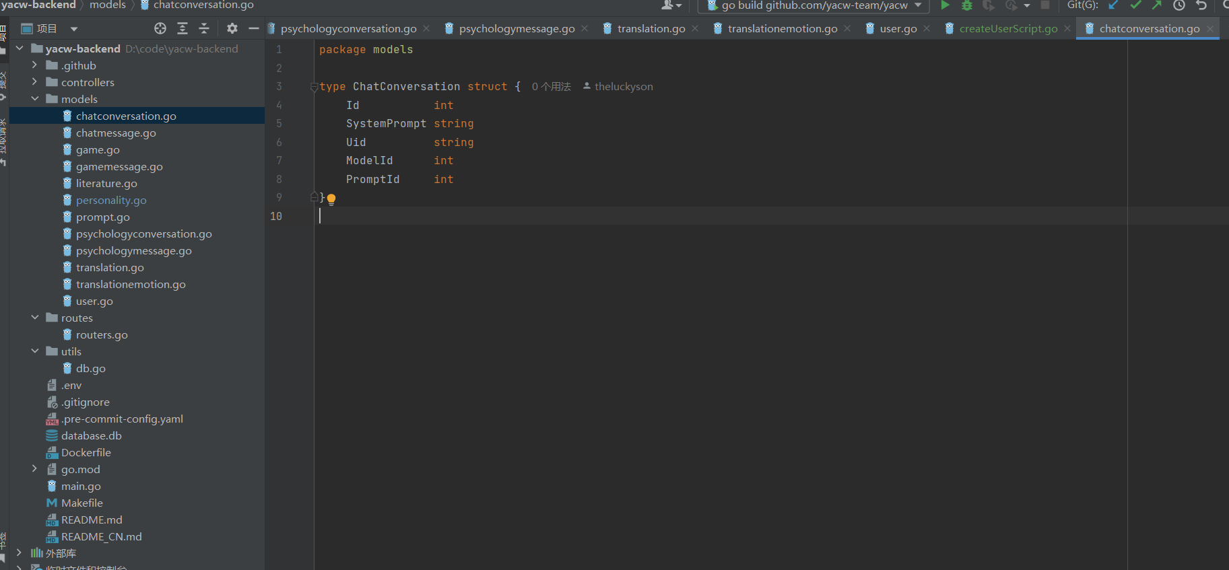Screen dimensions: 1229x570
Task: Push commits using the Git push arrow
Action: [x=1157, y=5]
